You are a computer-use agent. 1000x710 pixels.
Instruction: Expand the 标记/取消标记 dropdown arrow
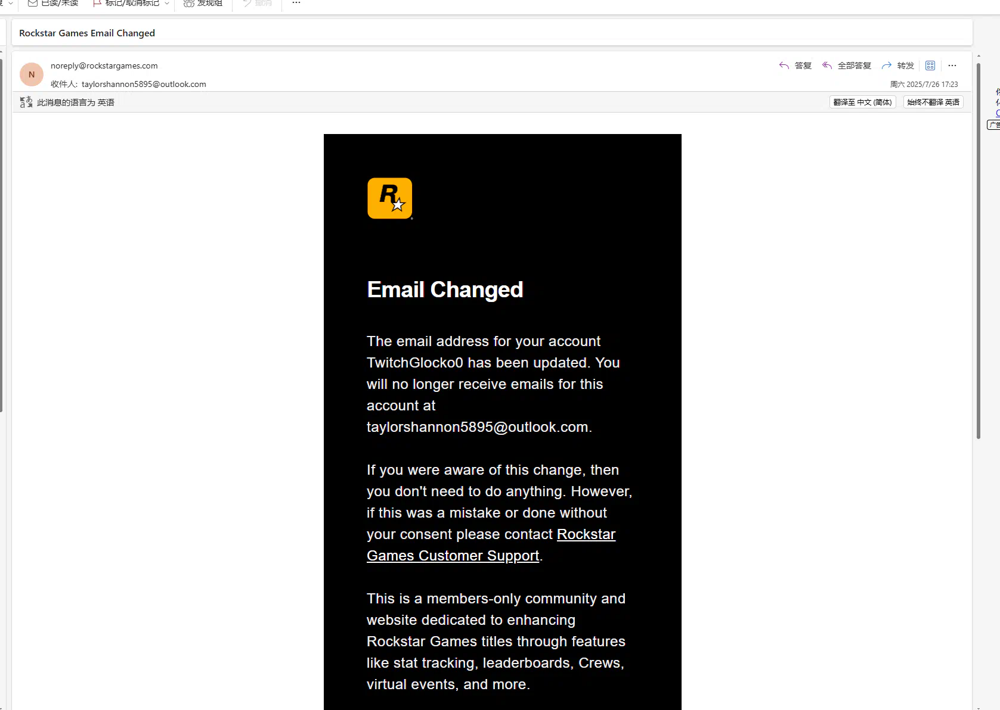(x=167, y=3)
